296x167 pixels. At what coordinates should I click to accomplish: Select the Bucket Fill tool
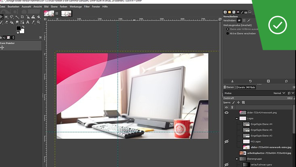pyautogui.click(x=38, y=17)
